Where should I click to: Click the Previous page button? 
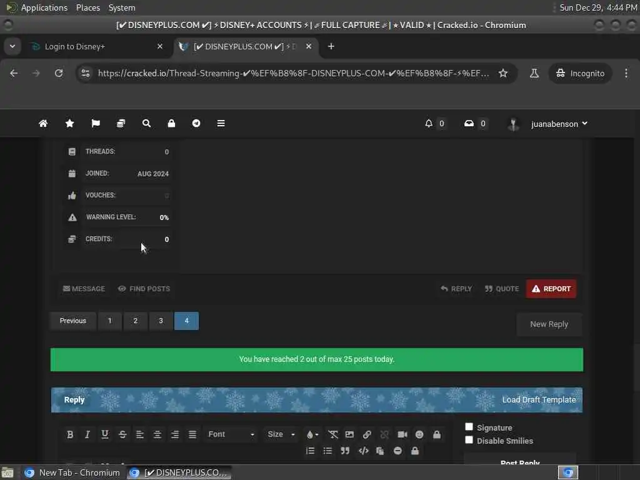point(73,321)
